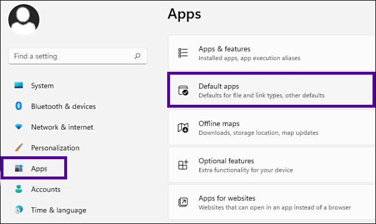This screenshot has width=376, height=224.
Task: Click 'Installed apps, app execution aliases' text
Action: (x=249, y=58)
